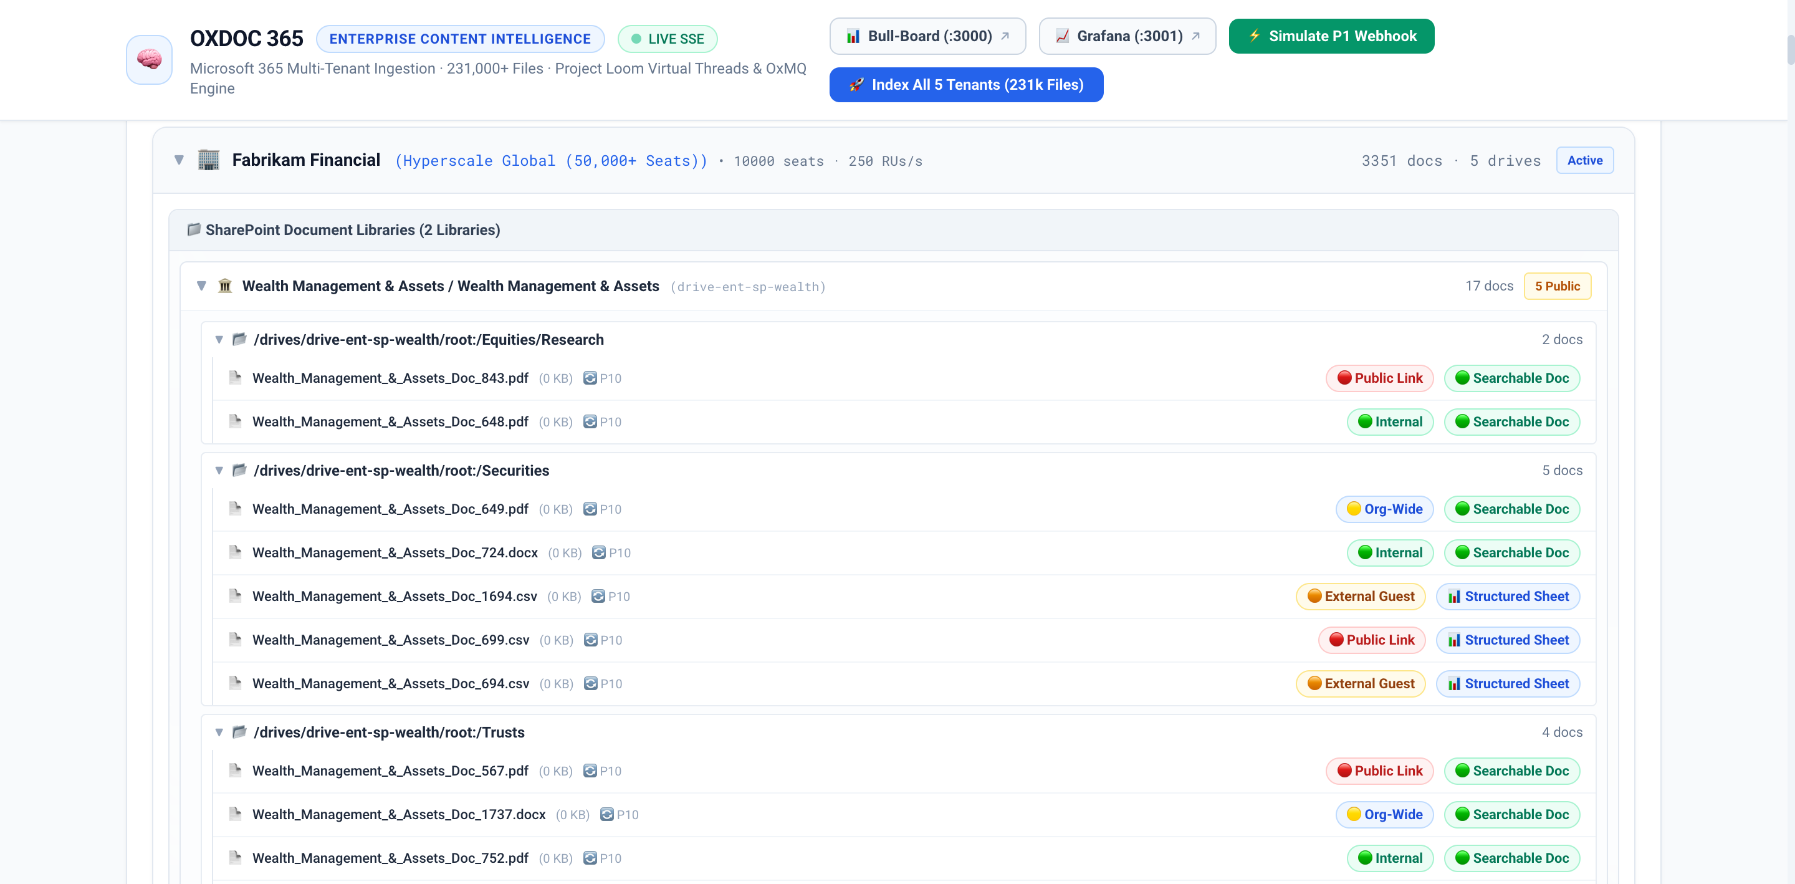The width and height of the screenshot is (1795, 884).
Task: Click the ENTERPRISE CONTENT INTELLIGENCE label
Action: pyautogui.click(x=460, y=39)
